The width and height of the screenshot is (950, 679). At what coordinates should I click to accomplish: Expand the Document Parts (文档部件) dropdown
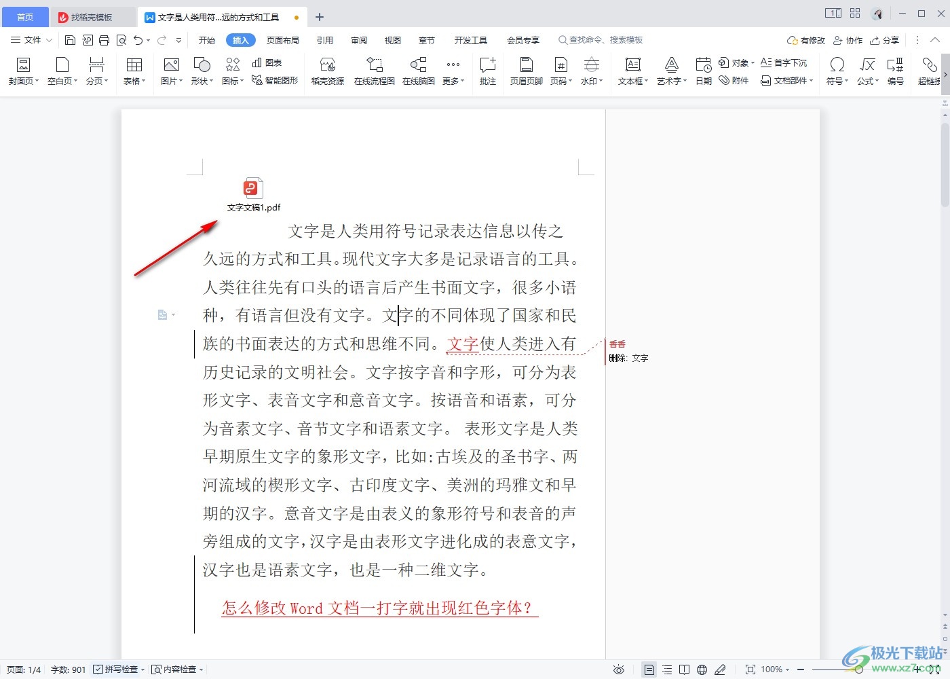[x=811, y=81]
